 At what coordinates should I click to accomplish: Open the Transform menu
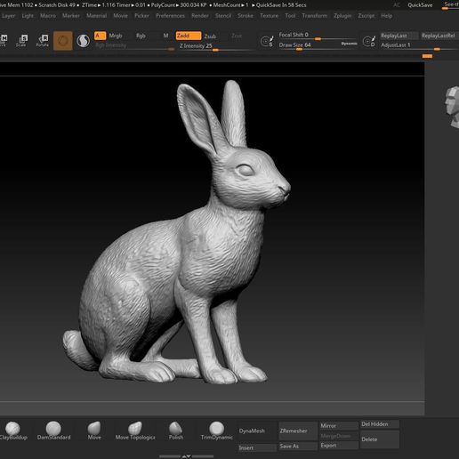click(x=315, y=16)
